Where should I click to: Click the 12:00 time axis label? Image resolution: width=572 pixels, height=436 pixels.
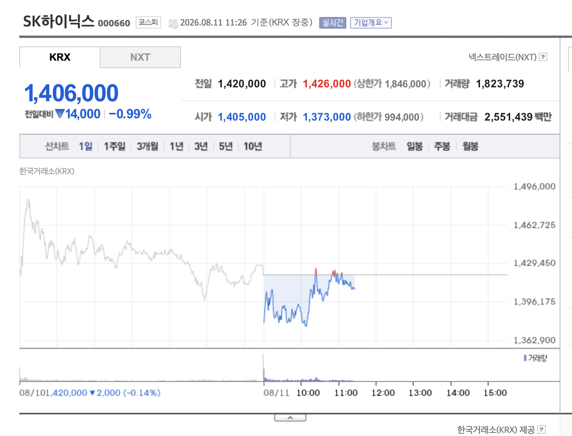(383, 393)
